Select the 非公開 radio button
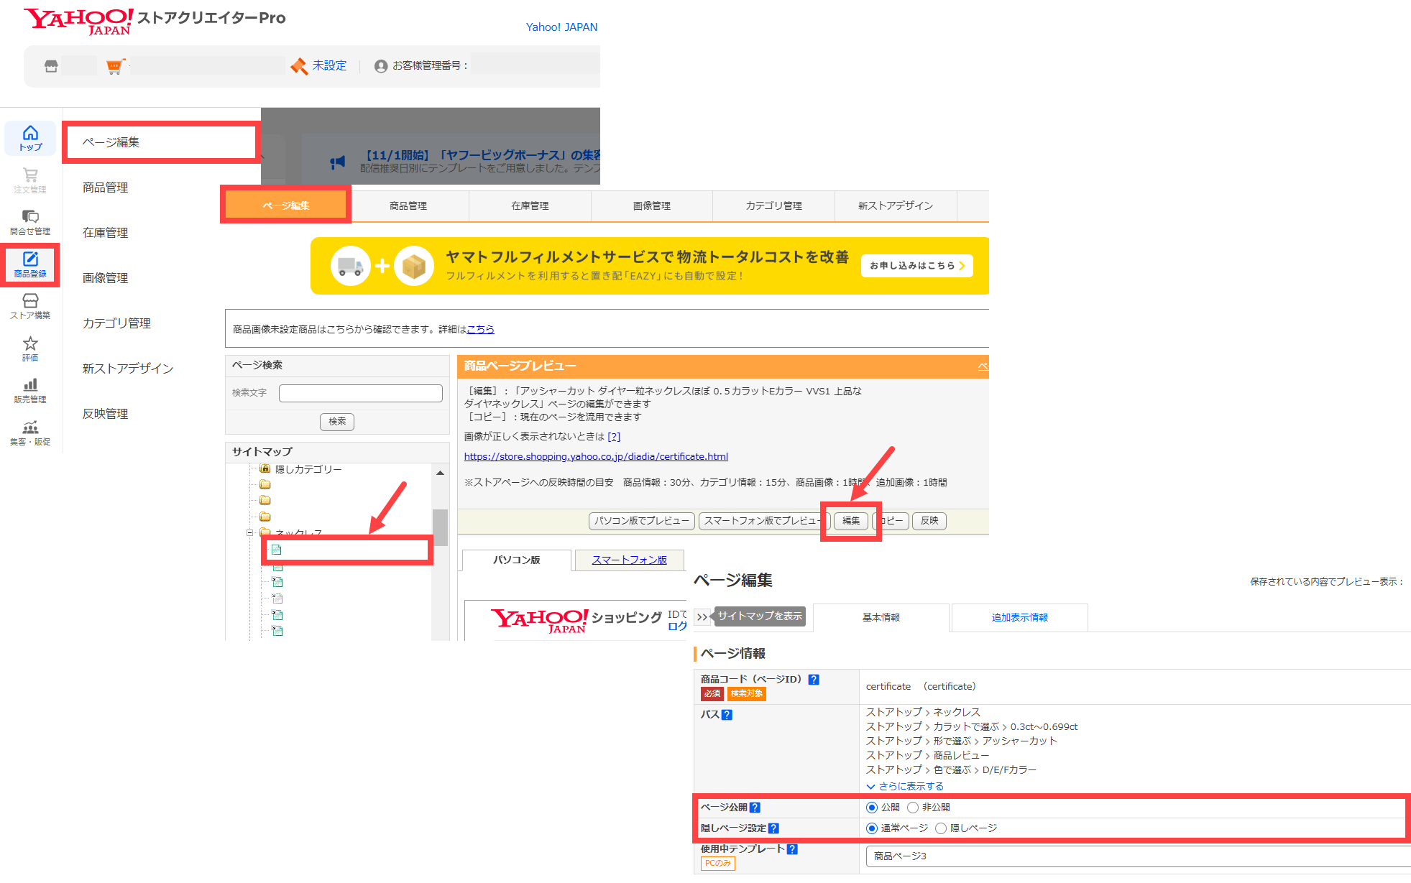1411x883 pixels. pyautogui.click(x=913, y=808)
